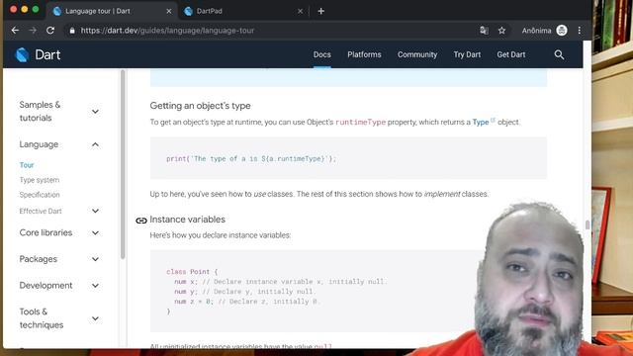Open Community in top navigation

pyautogui.click(x=417, y=54)
